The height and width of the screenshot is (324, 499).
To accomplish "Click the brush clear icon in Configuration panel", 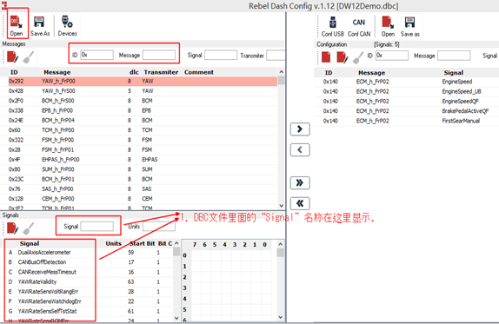I will click(358, 57).
